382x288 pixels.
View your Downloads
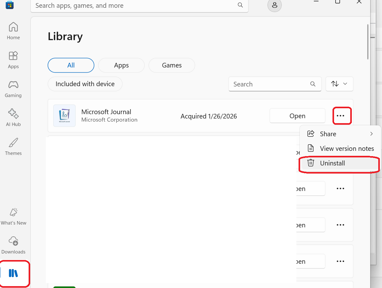[13, 245]
